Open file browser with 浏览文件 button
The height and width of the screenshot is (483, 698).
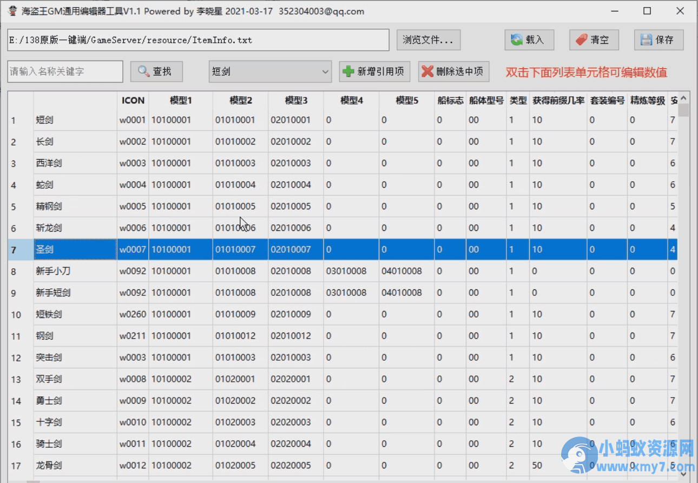click(429, 39)
